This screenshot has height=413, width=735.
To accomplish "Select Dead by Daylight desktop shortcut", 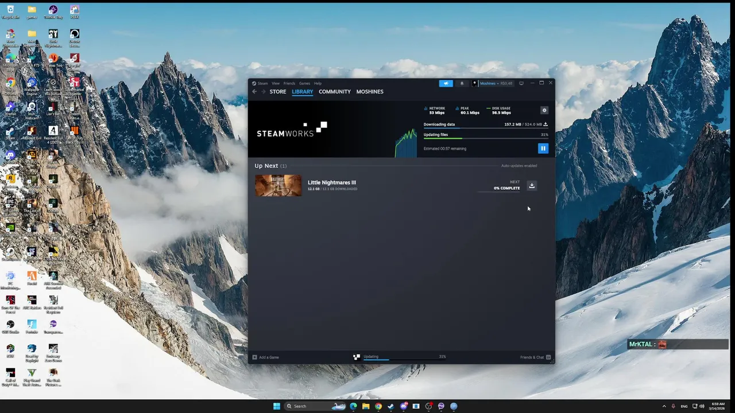I will [32, 353].
